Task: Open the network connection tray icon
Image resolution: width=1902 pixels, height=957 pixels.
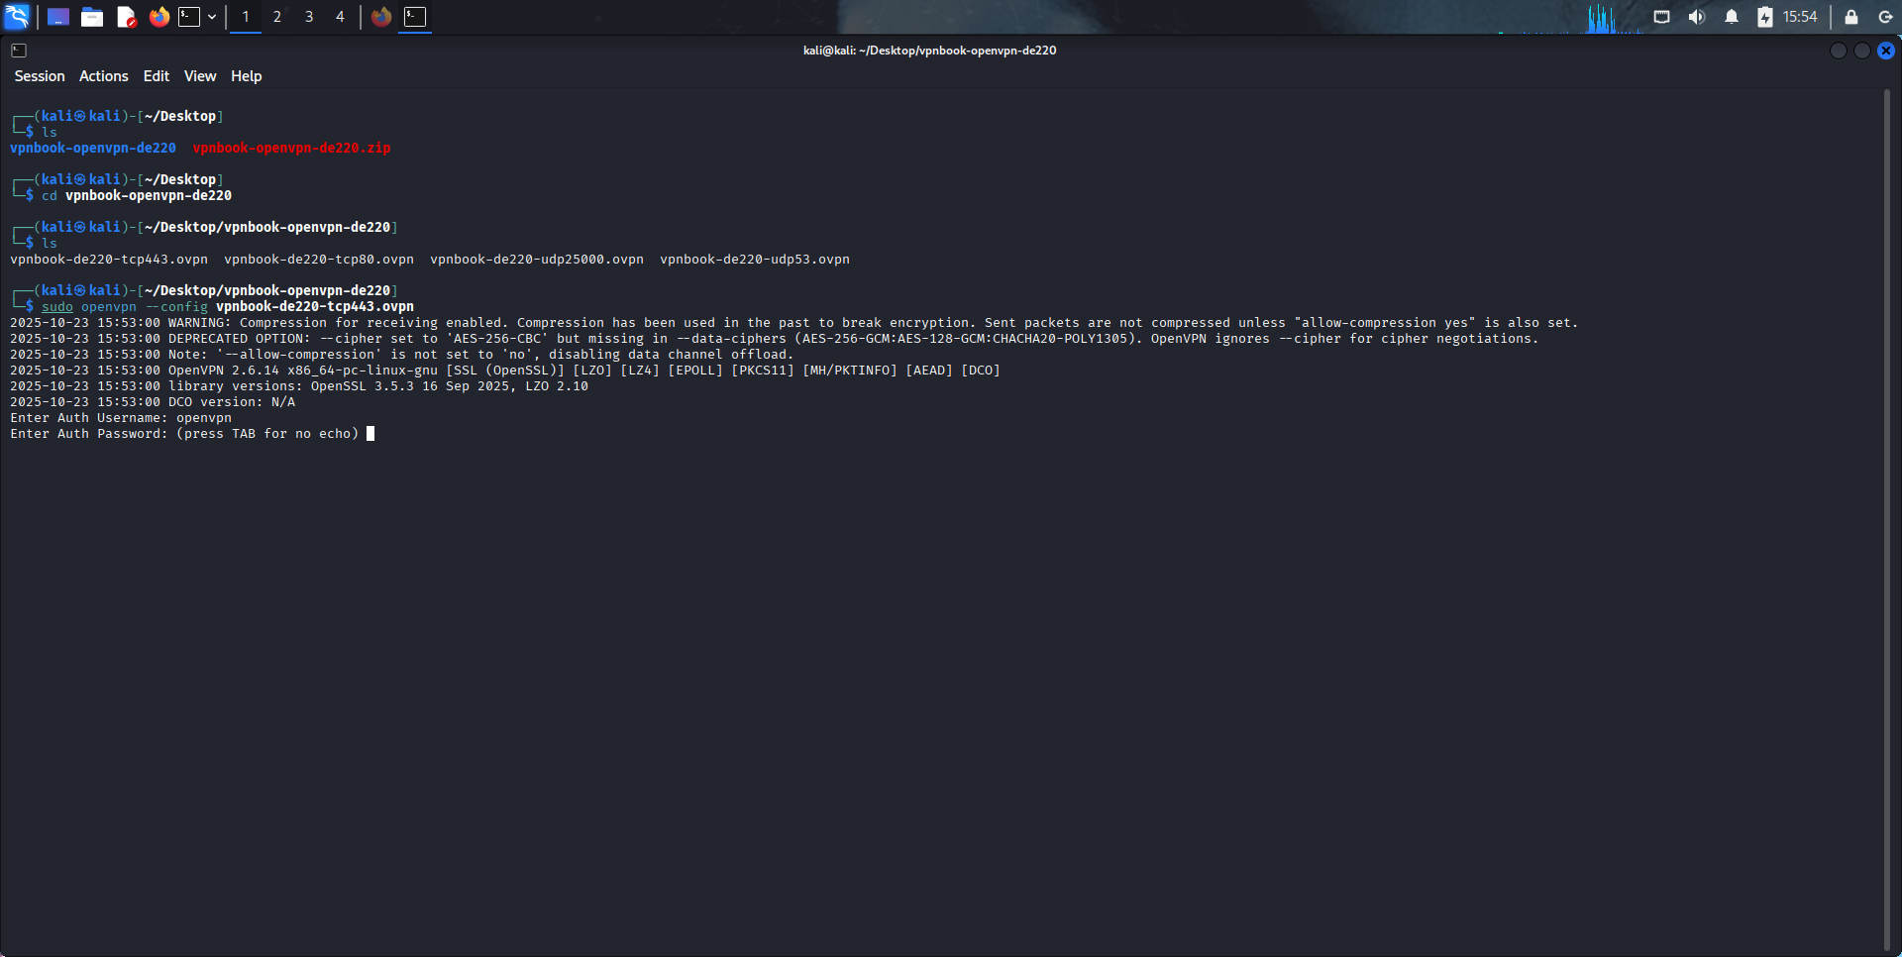Action: pos(1662,17)
